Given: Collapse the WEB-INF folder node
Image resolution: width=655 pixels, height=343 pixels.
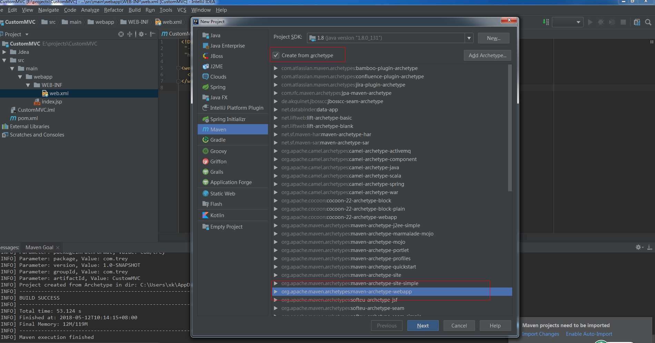Looking at the screenshot, I should click(28, 85).
